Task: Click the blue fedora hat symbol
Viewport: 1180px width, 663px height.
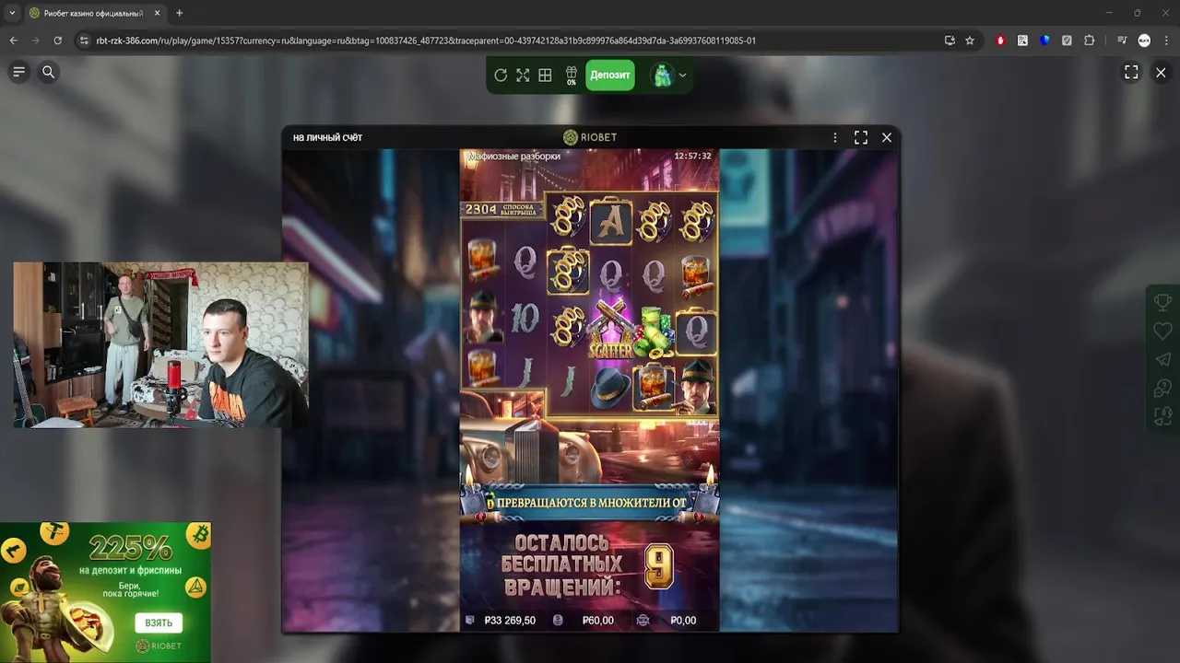Action: click(610, 387)
